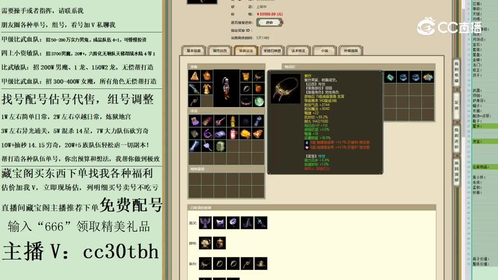Image resolution: width=498 pixels, height=280 pixels.
Task: Select the orange hat equipment icon
Action: [x=195, y=76]
